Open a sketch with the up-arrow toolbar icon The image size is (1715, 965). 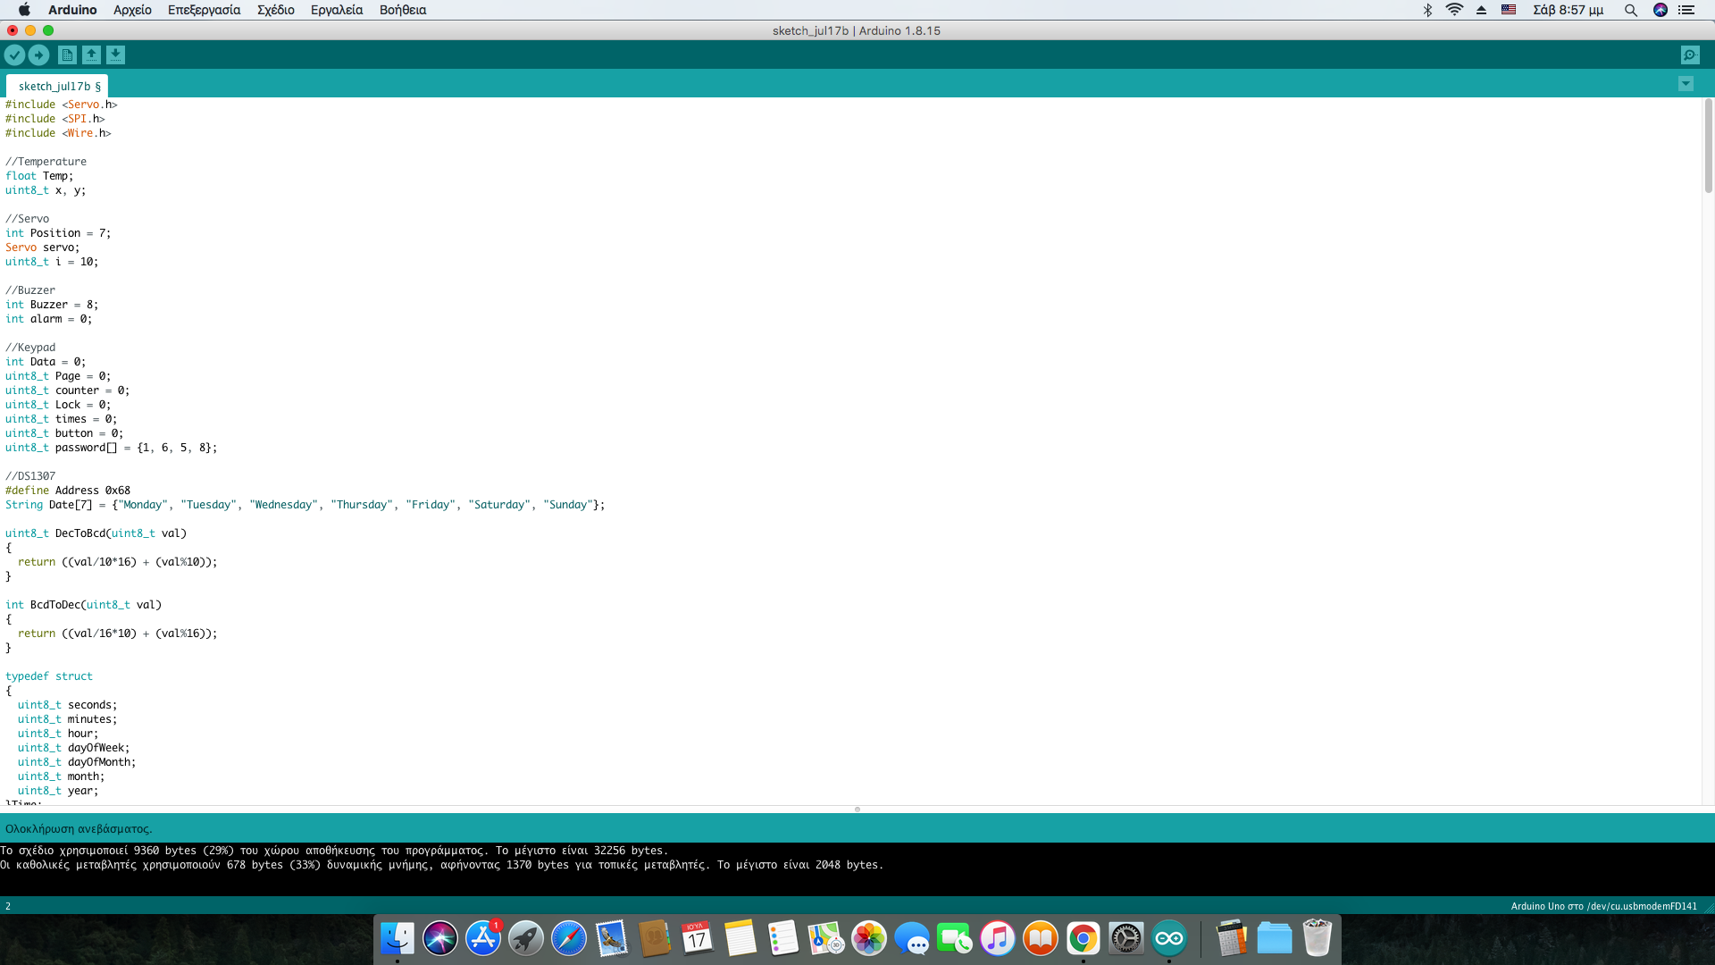click(x=91, y=55)
